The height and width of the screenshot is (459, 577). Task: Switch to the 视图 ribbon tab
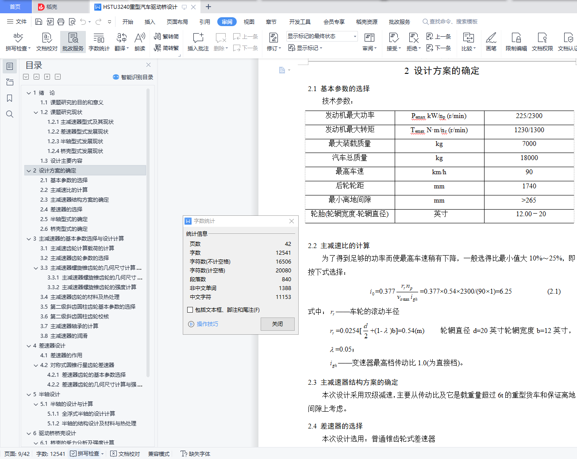[x=249, y=22]
